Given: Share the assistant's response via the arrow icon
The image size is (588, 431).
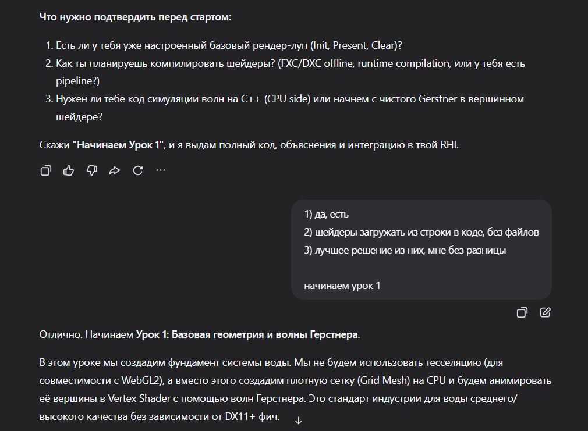Looking at the screenshot, I should (x=115, y=170).
